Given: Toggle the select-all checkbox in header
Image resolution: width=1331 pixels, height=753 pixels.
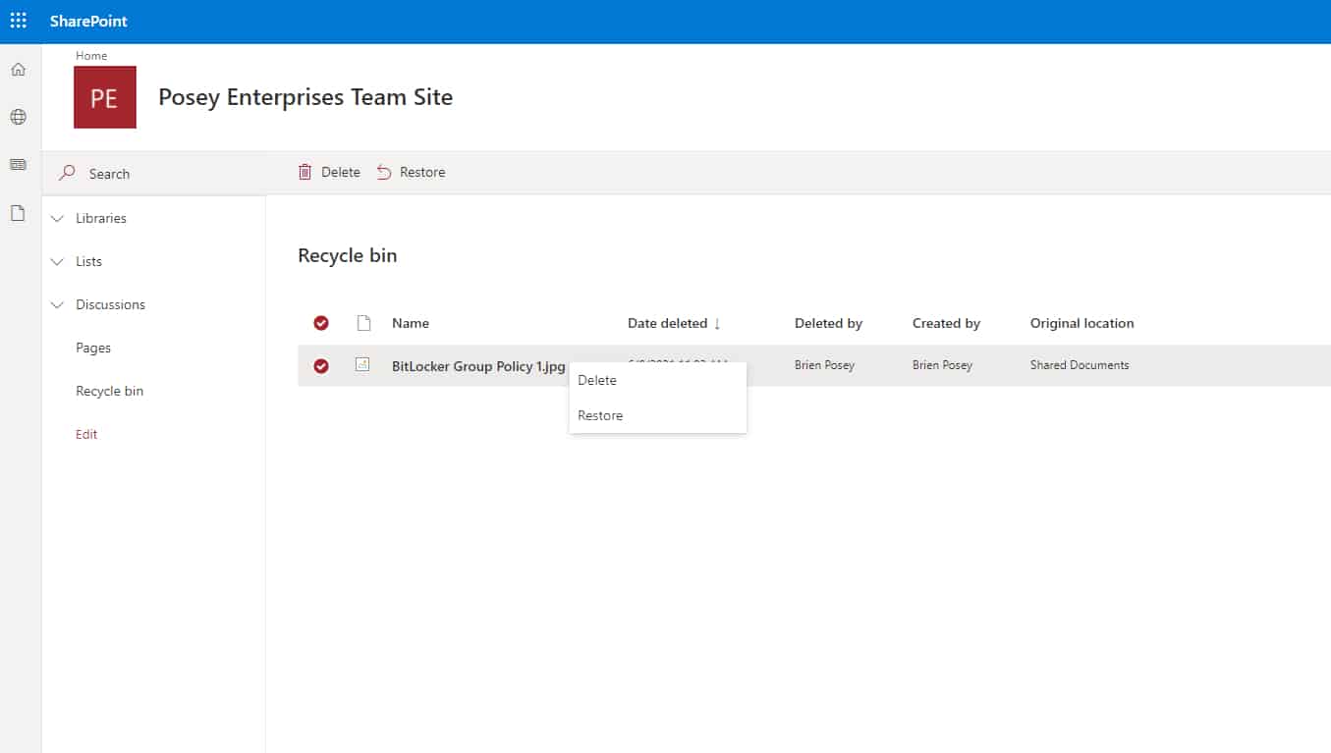Looking at the screenshot, I should click(321, 323).
